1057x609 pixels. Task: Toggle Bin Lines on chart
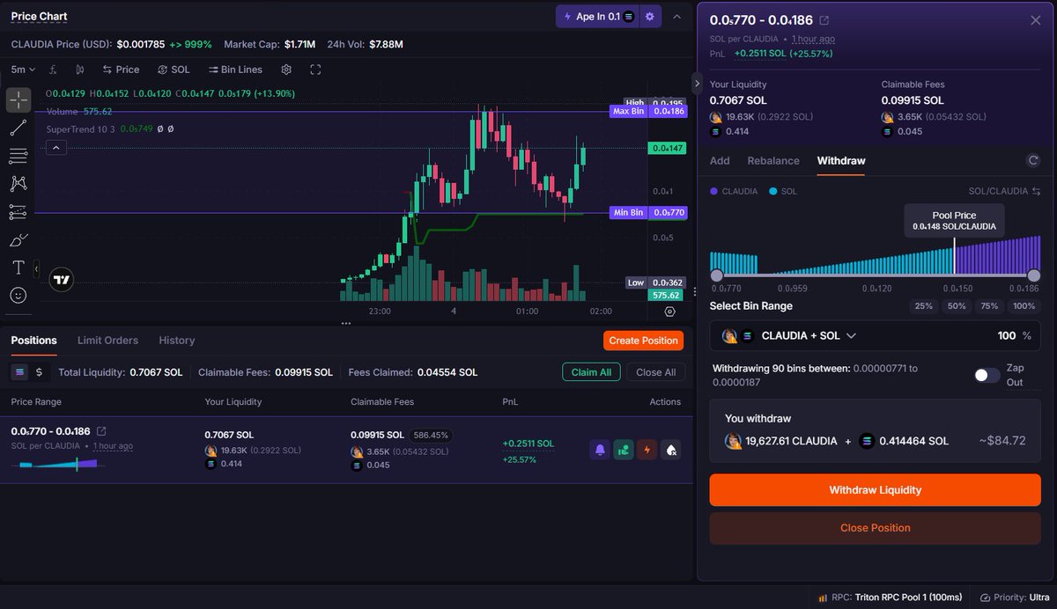point(235,70)
